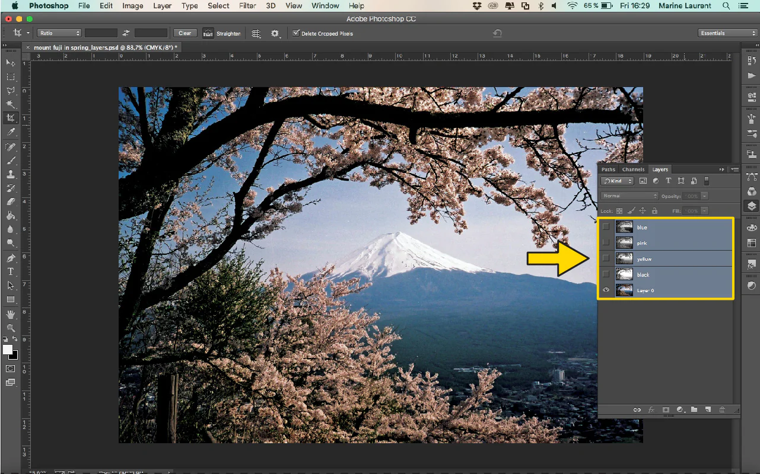Click the Straighten icon in options bar
Image resolution: width=760 pixels, height=474 pixels.
pyautogui.click(x=208, y=33)
